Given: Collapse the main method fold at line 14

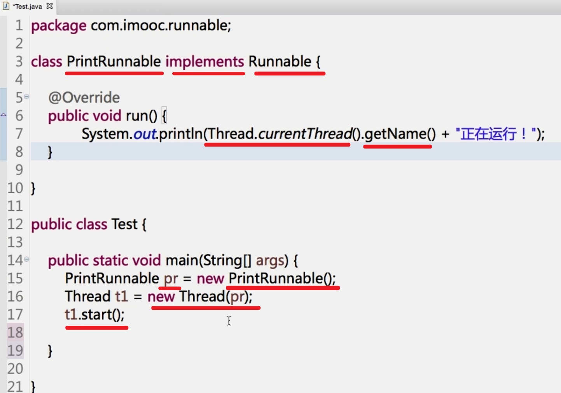Looking at the screenshot, I should click(x=26, y=259).
